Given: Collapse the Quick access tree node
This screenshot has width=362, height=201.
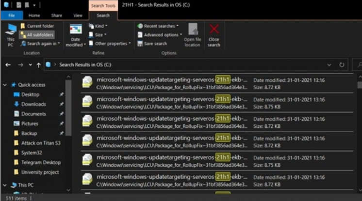Looking at the screenshot, I should (5, 85).
